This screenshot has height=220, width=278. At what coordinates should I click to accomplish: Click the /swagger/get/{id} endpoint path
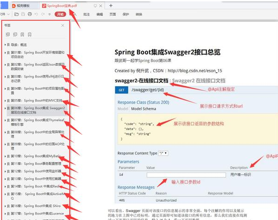pos(148,90)
